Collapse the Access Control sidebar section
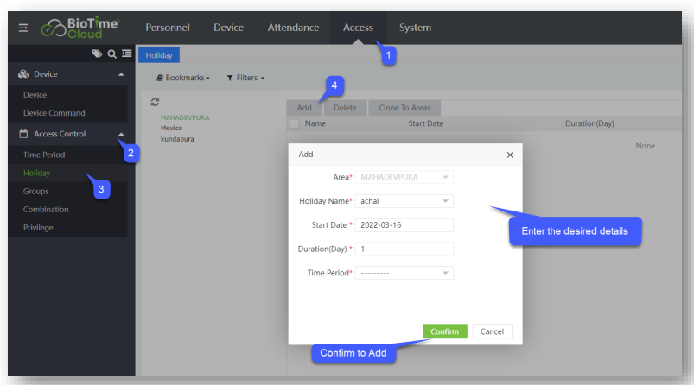Image resolution: width=694 pixels, height=385 pixels. [x=121, y=134]
